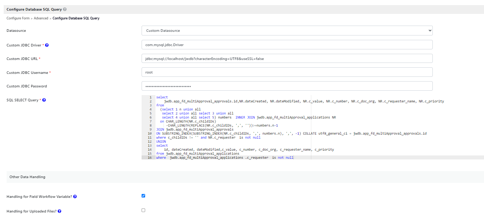Show help icon for Handling for Uploaded Files
Image resolution: width=484 pixels, height=222 pixels.
coord(60,211)
